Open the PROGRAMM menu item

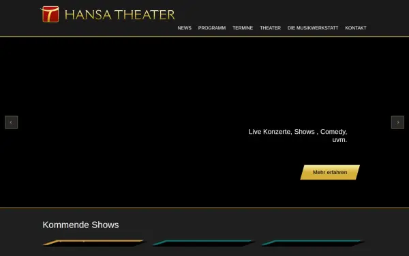[212, 28]
